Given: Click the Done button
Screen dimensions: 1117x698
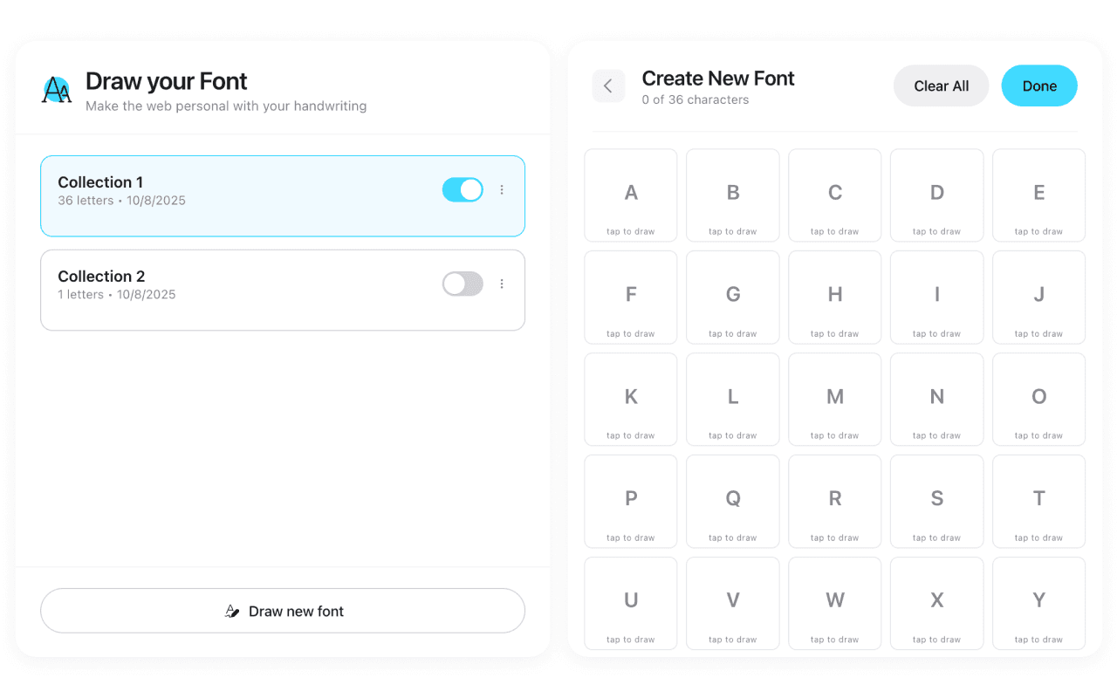Looking at the screenshot, I should click(1039, 86).
